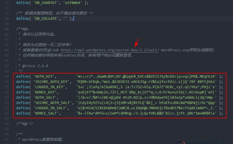Click the '/**#@-*/' comment on line 58

click(24, 124)
